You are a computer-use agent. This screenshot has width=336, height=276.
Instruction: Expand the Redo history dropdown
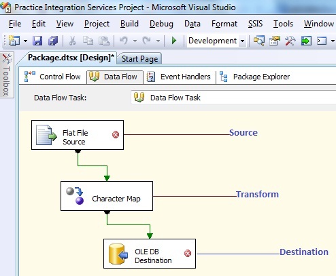158,41
